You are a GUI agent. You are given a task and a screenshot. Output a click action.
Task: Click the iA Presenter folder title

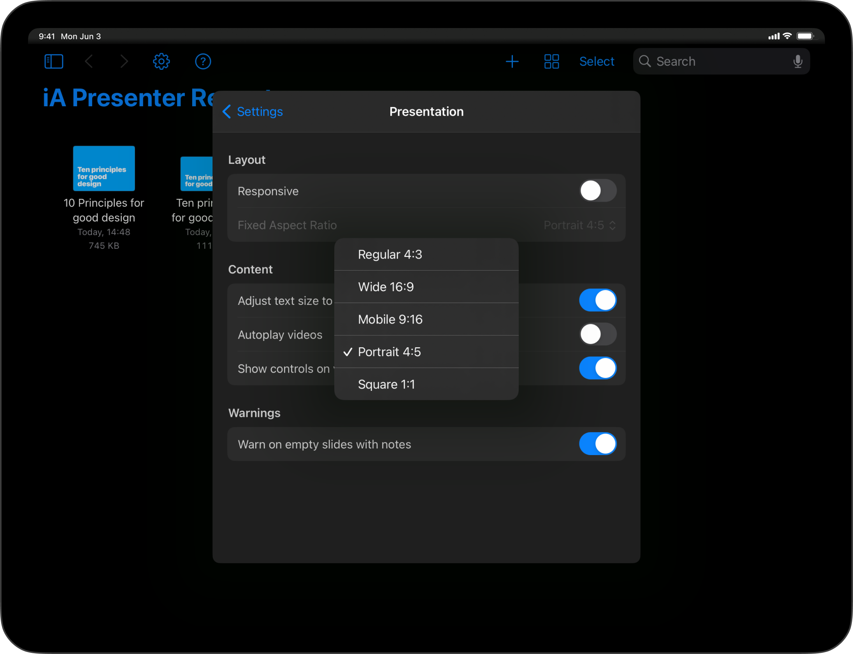[128, 98]
